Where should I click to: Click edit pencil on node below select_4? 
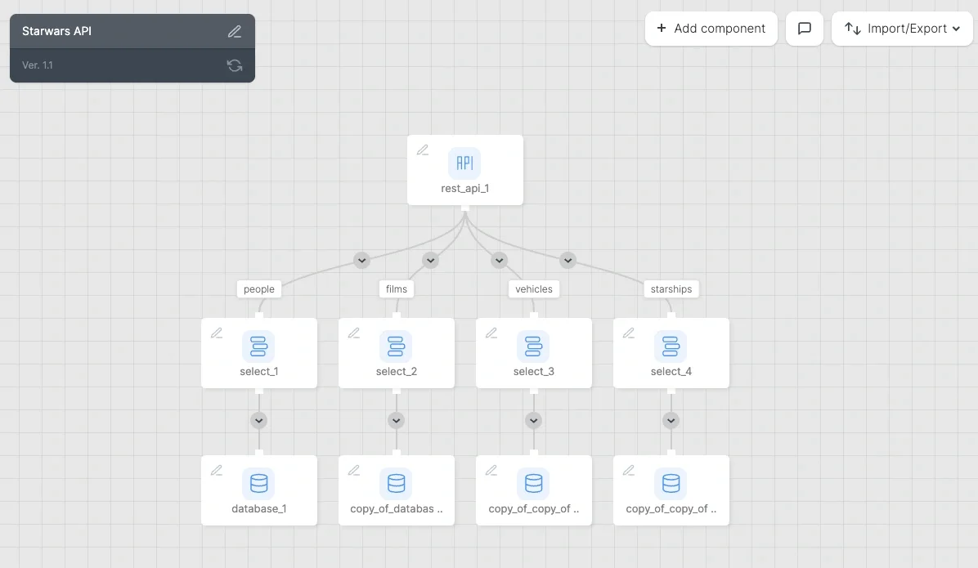pos(629,471)
